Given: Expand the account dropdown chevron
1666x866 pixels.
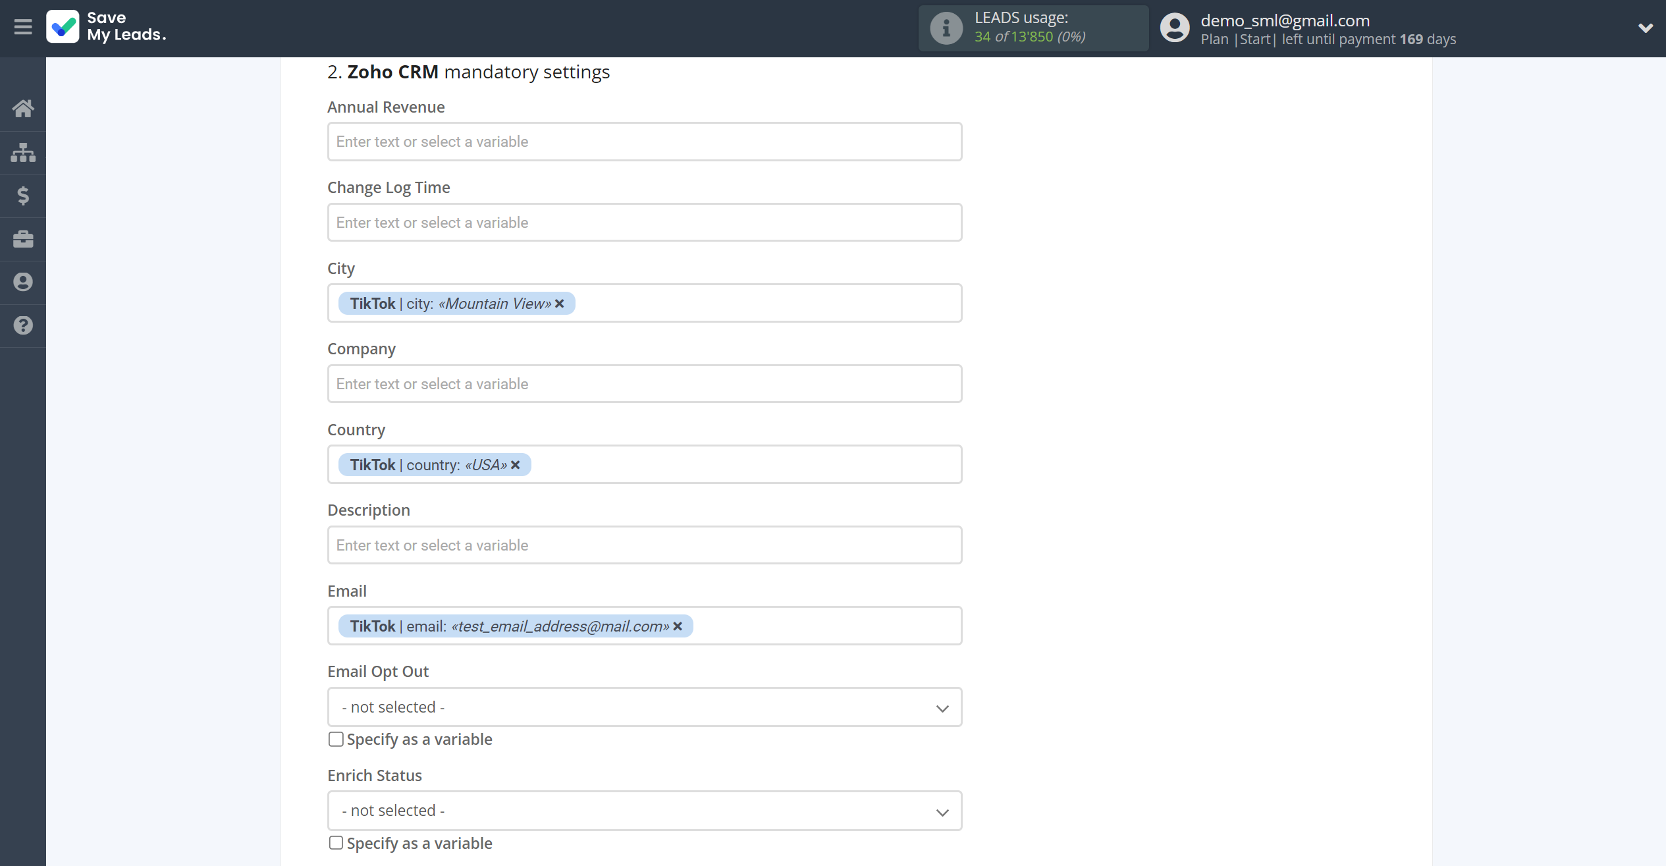Looking at the screenshot, I should (x=1645, y=28).
